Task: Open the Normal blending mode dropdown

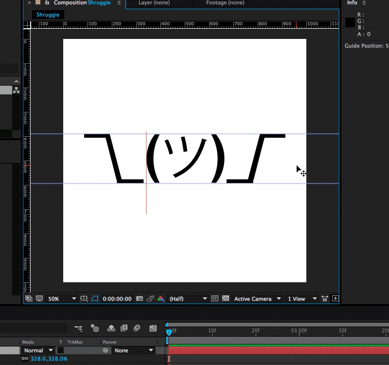Action: click(x=38, y=350)
